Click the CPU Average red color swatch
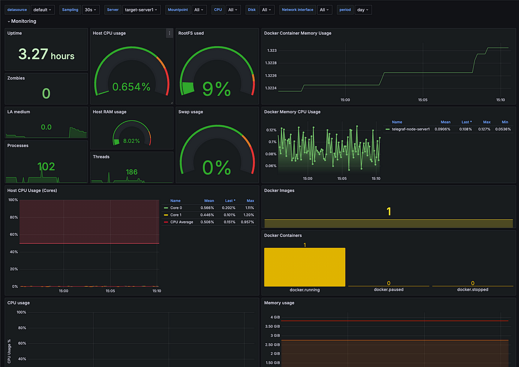Viewport: 519px width, 367px height. (166, 222)
